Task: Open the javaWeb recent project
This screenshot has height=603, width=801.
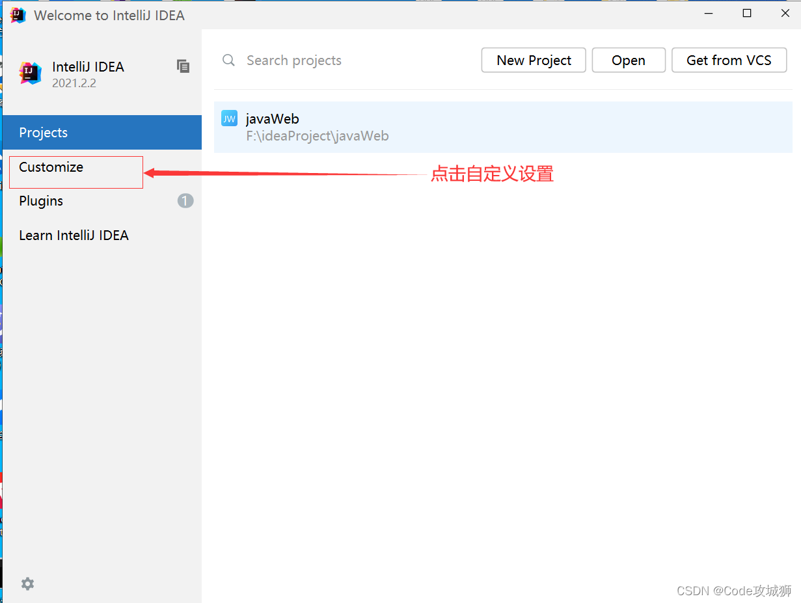Action: click(503, 127)
